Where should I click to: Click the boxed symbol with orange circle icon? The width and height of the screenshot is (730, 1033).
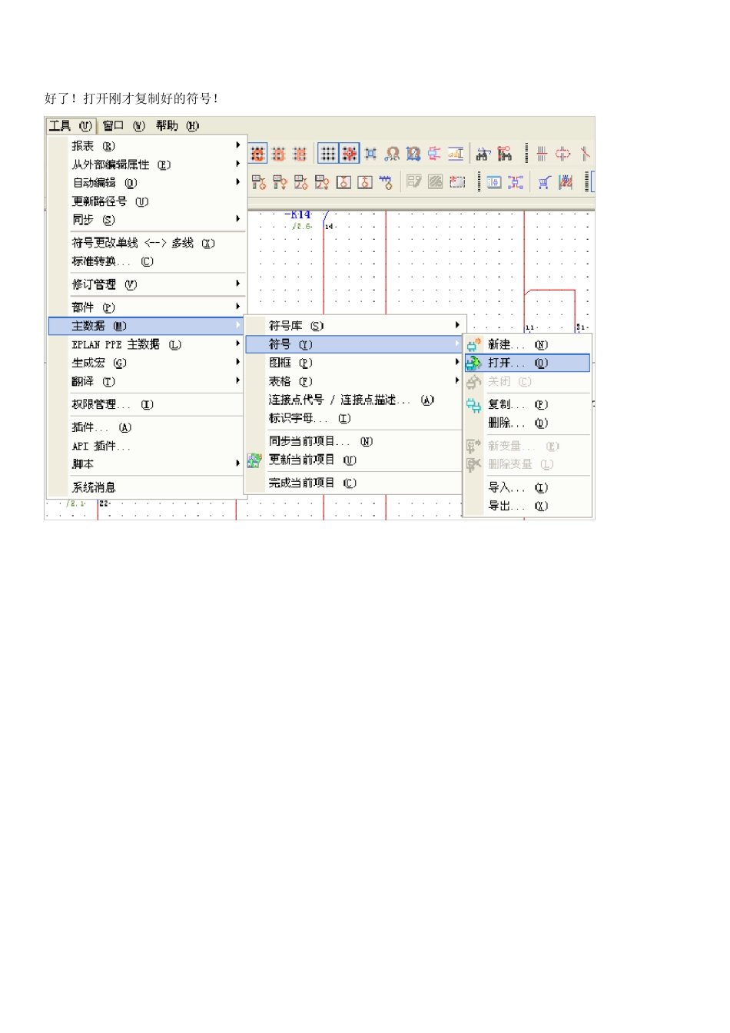tap(343, 182)
